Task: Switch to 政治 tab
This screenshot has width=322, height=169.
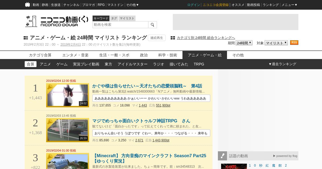Action: pyautogui.click(x=144, y=55)
